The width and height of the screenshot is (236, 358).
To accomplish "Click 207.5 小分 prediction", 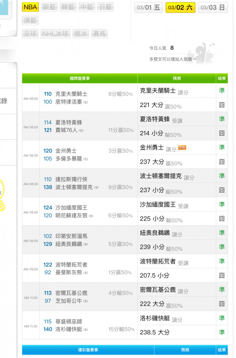I will (x=155, y=276).
